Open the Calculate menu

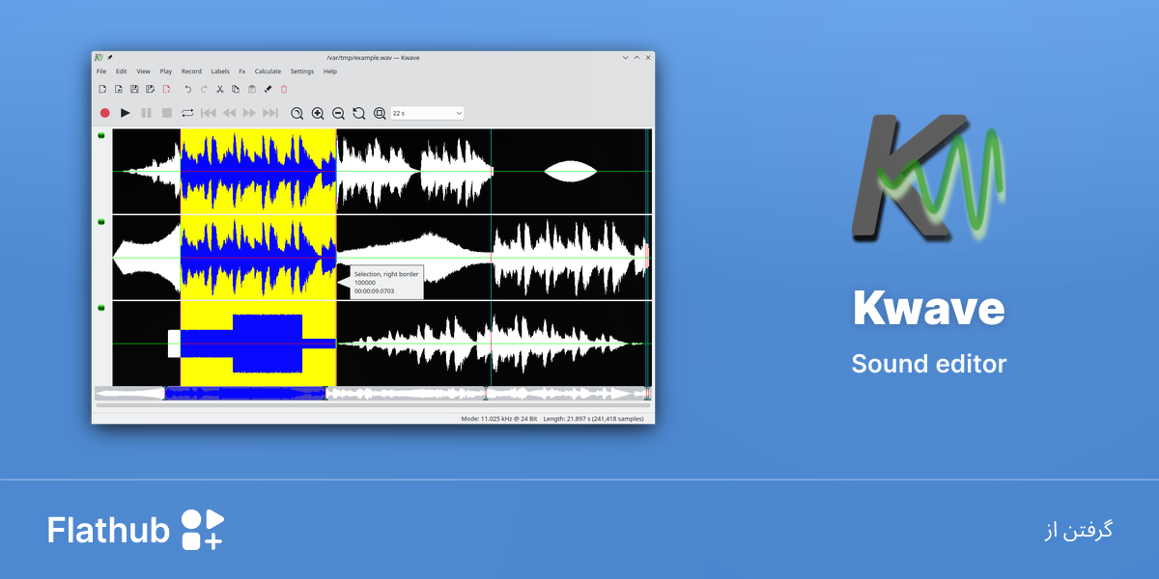point(268,71)
